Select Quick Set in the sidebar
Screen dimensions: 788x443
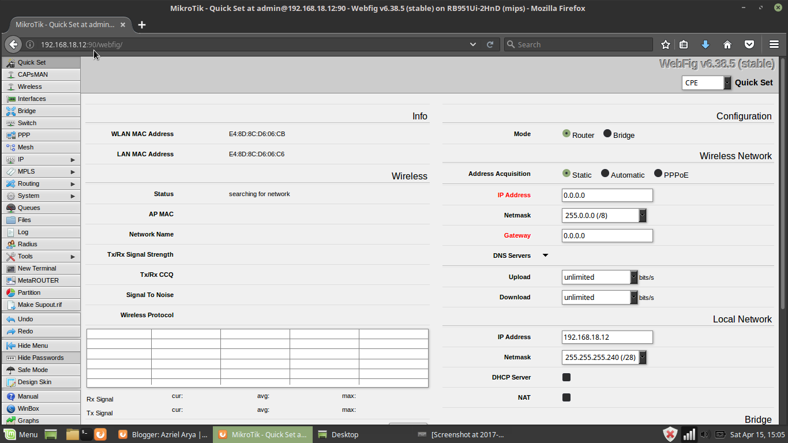tap(40, 62)
